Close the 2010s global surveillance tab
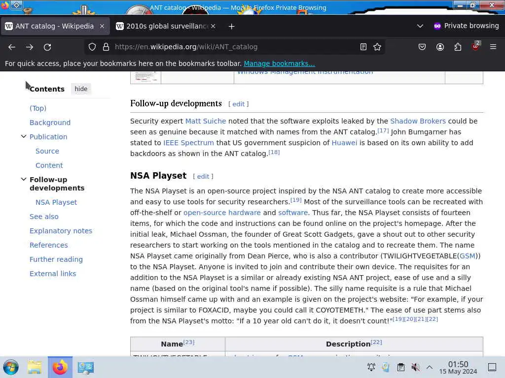 pyautogui.click(x=213, y=26)
